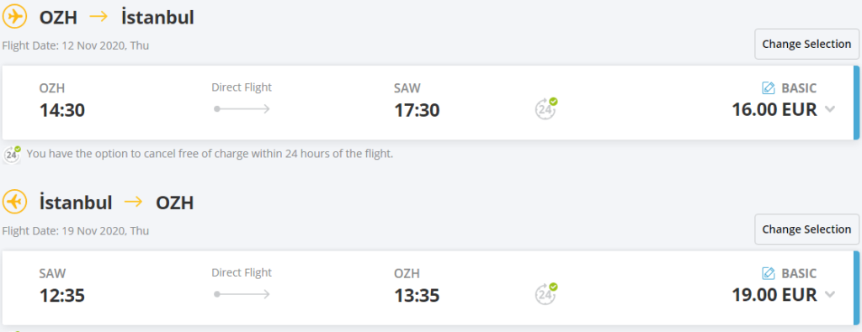Image resolution: width=862 pixels, height=332 pixels.
Task: Change Selection for the 12 Nov flight
Action: [806, 44]
